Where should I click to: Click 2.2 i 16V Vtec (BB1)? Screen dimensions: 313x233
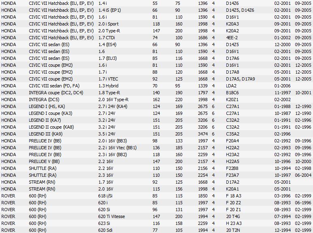(117, 148)
